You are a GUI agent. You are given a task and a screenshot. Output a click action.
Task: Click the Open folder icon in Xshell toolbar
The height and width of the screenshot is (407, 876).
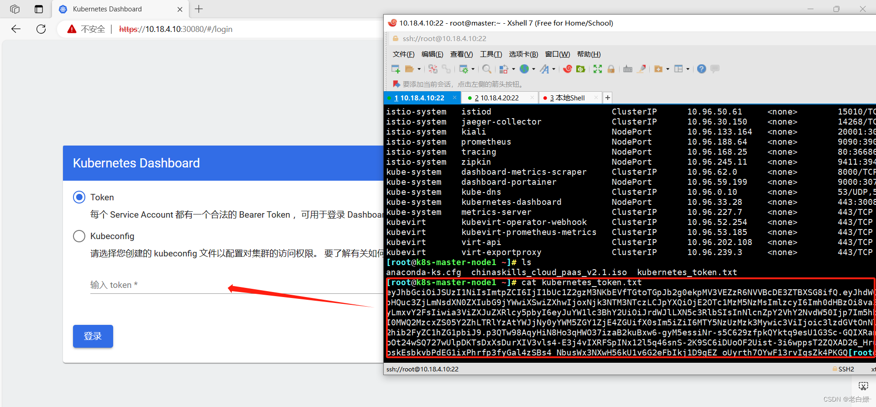coord(409,69)
